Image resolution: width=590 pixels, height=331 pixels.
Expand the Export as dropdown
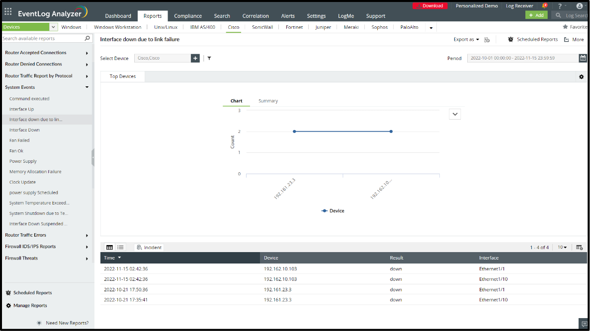coord(465,39)
